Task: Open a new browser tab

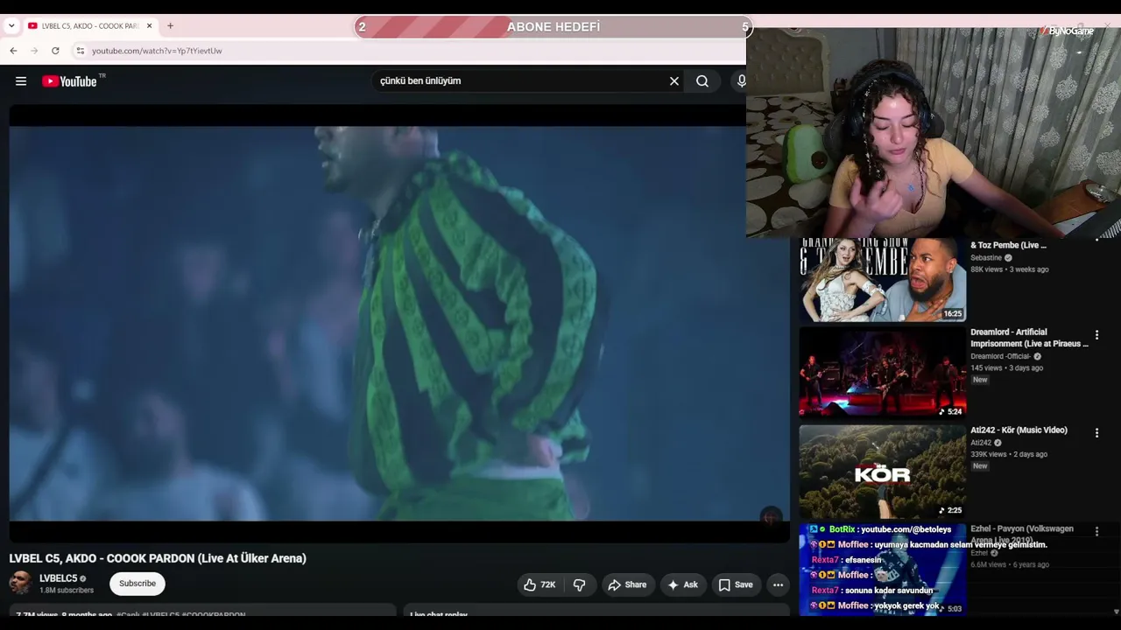Action: tap(170, 26)
